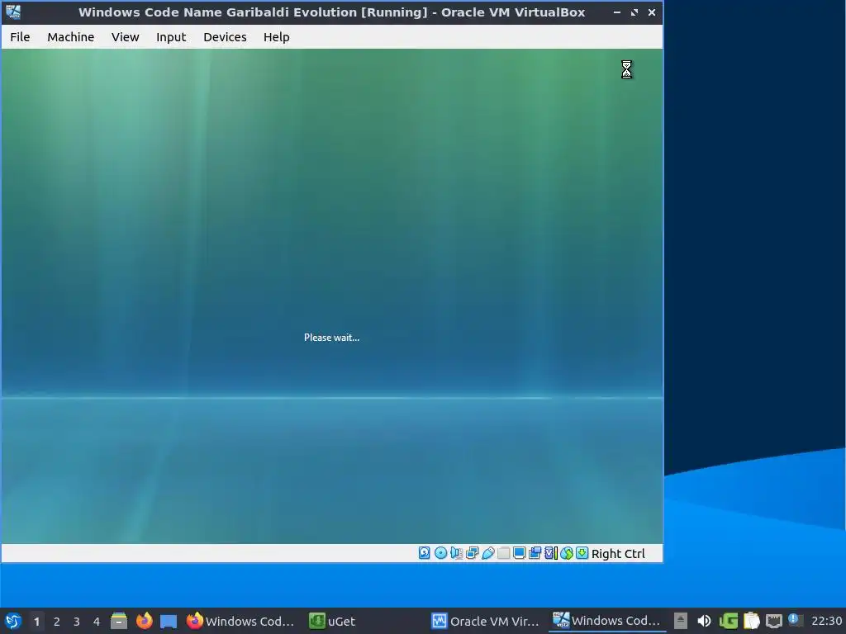This screenshot has height=634, width=846.
Task: Click the grayed shared folders indicator icon
Action: (503, 553)
